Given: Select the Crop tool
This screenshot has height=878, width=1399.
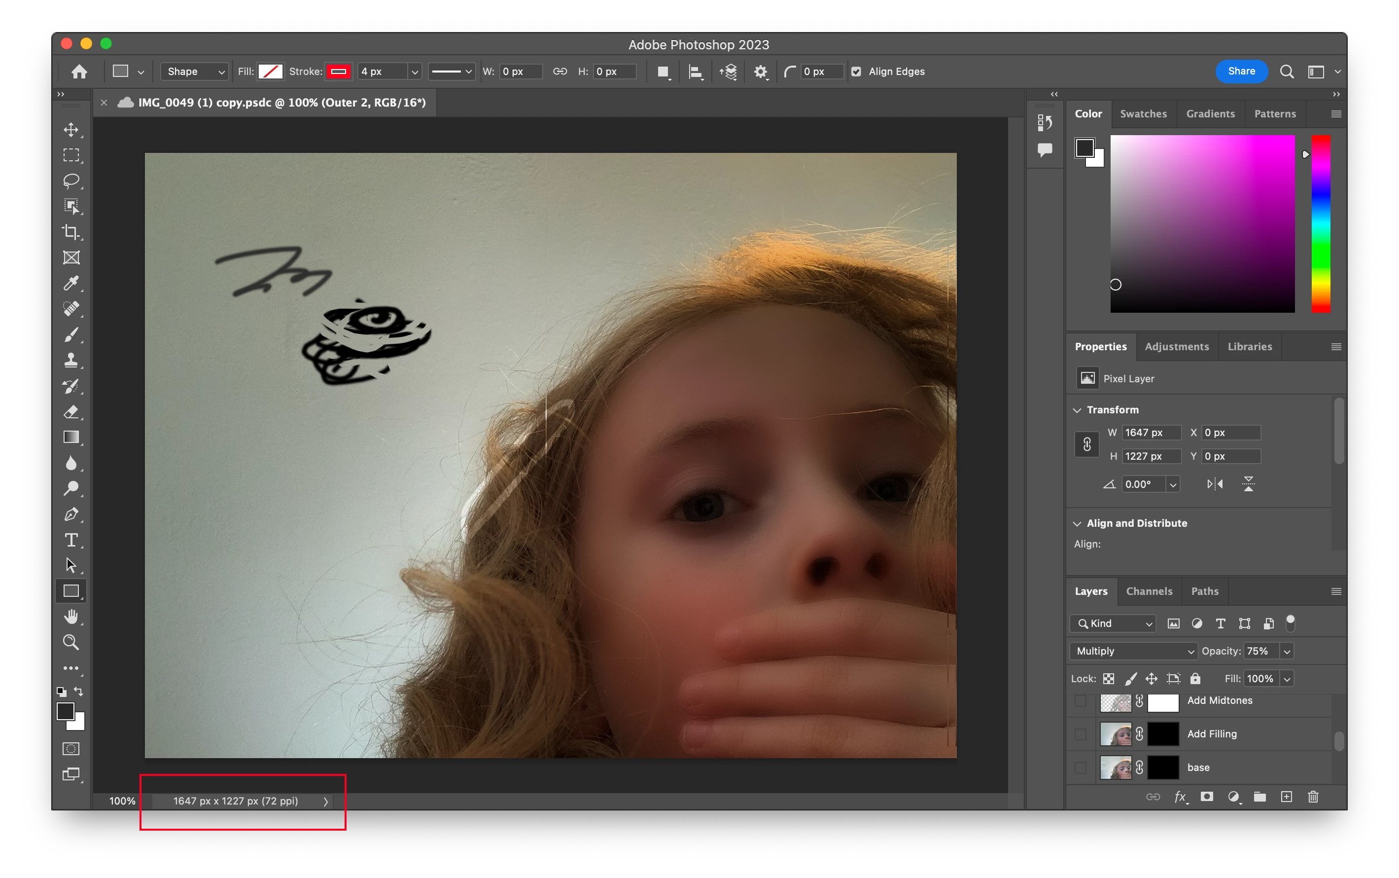Looking at the screenshot, I should (71, 232).
